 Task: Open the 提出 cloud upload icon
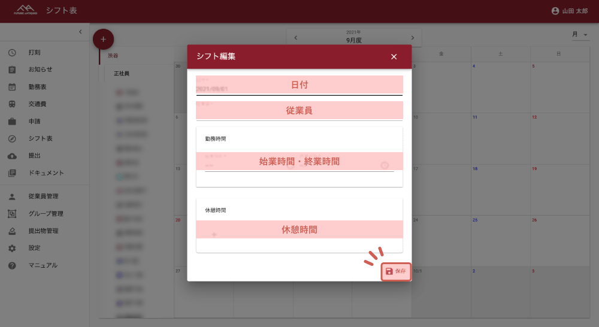(x=12, y=156)
